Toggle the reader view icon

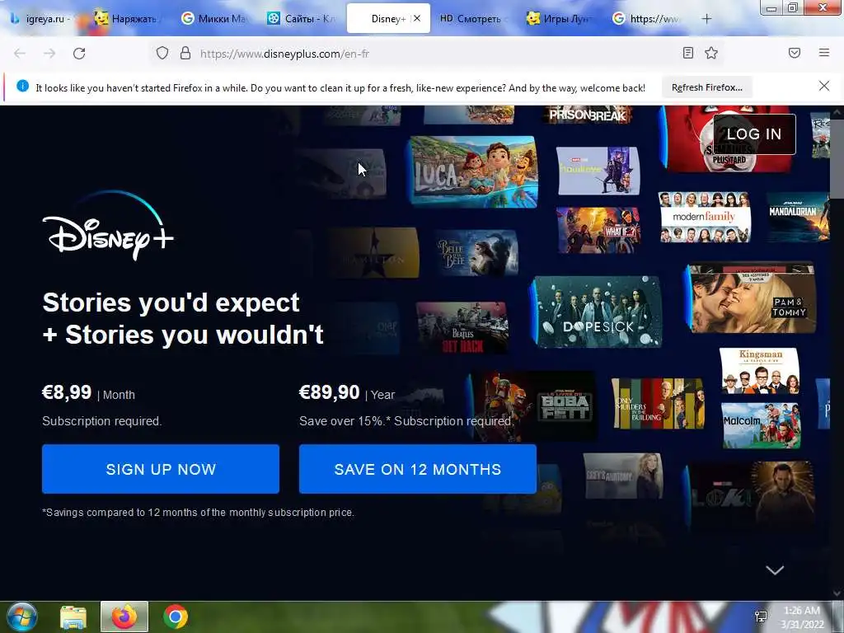pyautogui.click(x=688, y=53)
